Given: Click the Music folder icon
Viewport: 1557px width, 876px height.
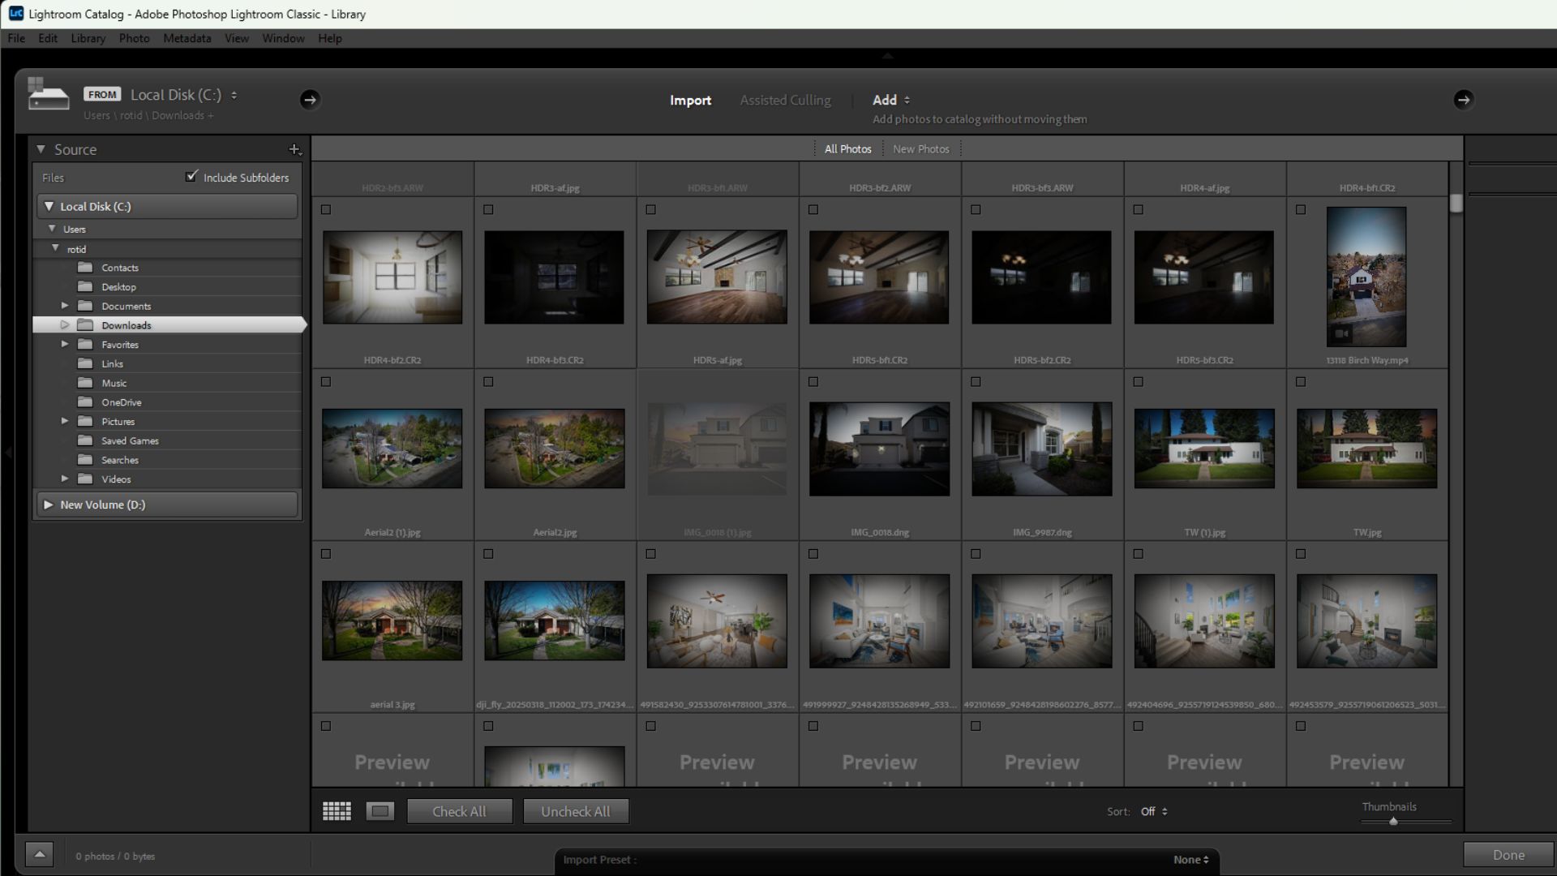Looking at the screenshot, I should coord(85,383).
